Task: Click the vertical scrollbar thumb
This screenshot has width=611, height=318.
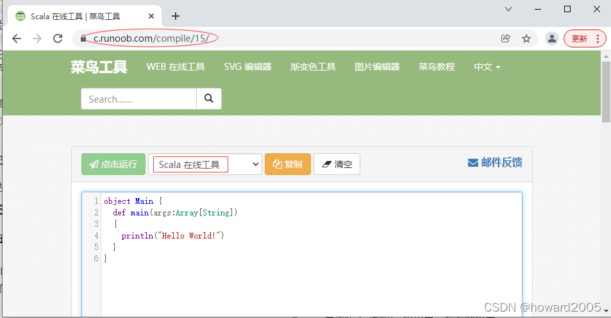Action: coord(606,92)
